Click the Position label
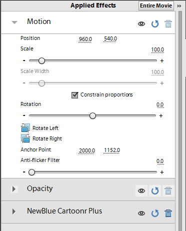The width and height of the screenshot is (186, 231). [x=30, y=38]
